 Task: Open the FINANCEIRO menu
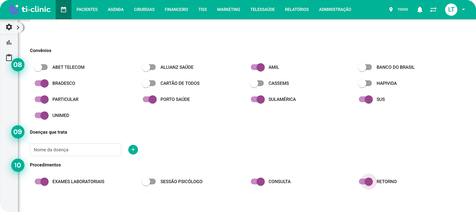[x=176, y=10]
